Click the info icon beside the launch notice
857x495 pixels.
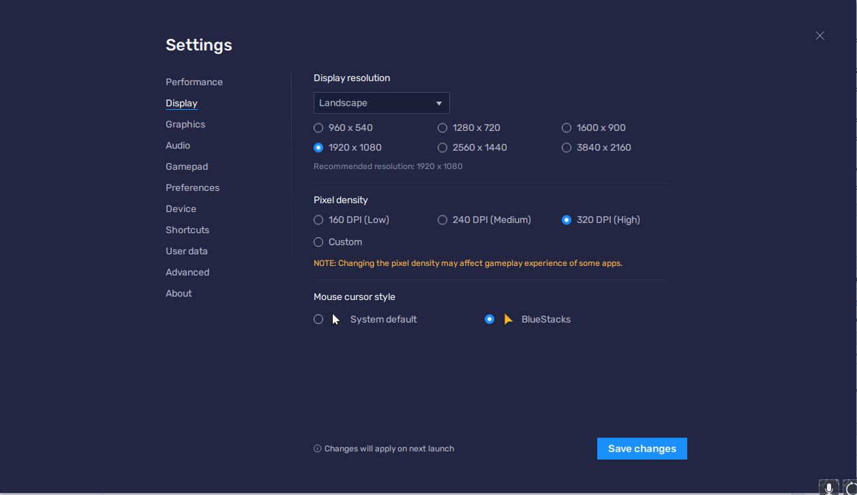317,449
